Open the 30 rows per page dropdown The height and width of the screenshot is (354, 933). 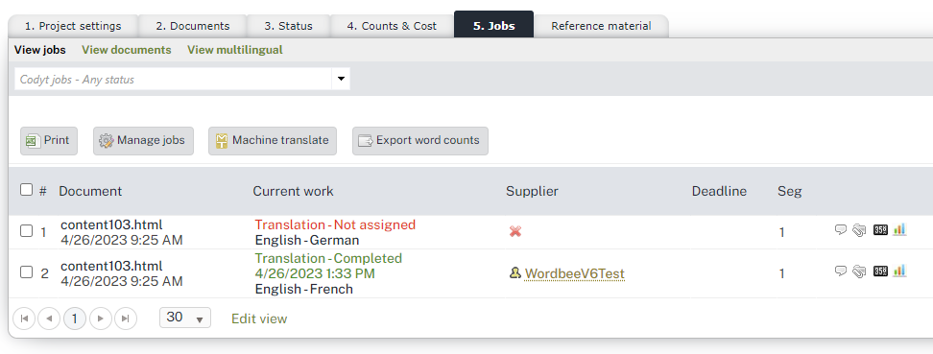click(185, 318)
